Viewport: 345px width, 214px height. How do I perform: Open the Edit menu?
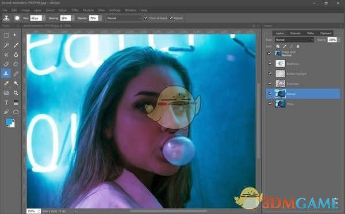click(14, 10)
